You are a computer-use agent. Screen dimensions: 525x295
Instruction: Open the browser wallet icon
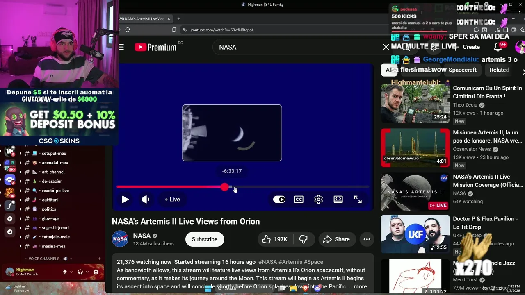coord(514,30)
